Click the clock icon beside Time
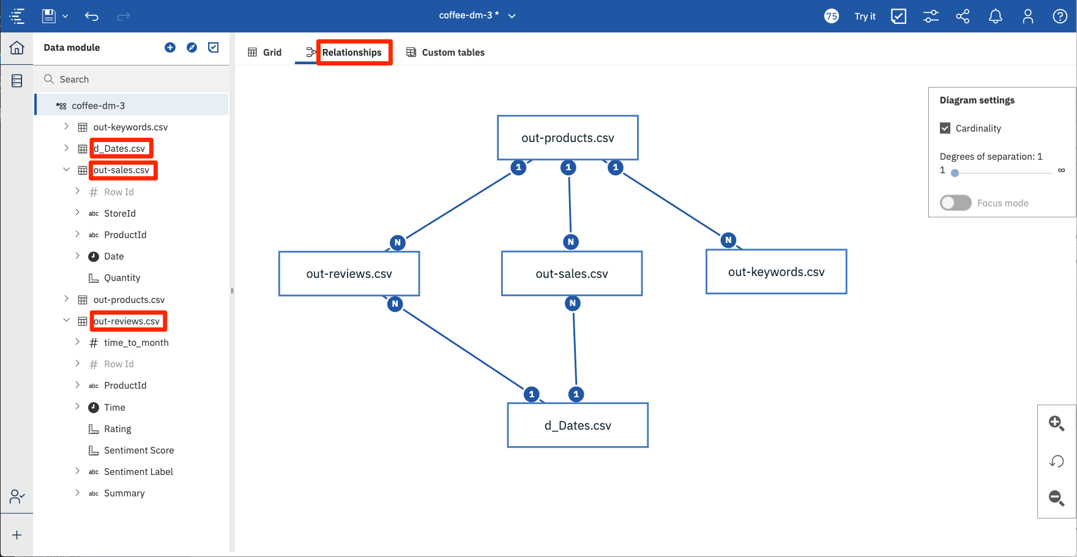The height and width of the screenshot is (557, 1077). coord(94,408)
